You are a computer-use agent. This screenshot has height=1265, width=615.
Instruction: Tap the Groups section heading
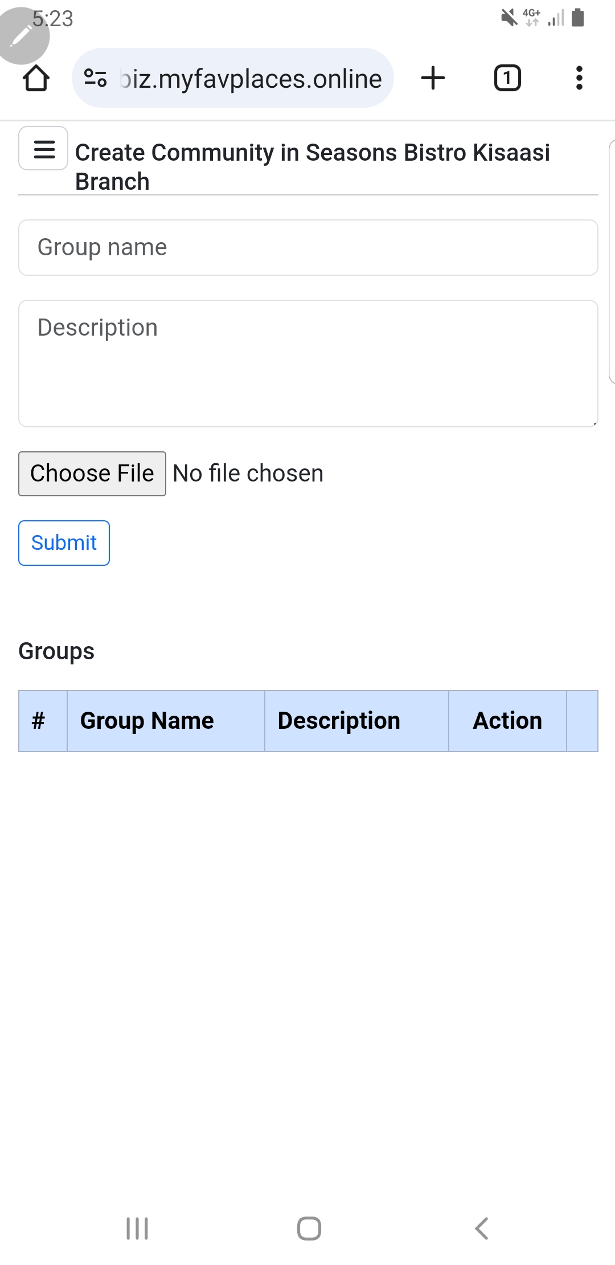tap(56, 651)
